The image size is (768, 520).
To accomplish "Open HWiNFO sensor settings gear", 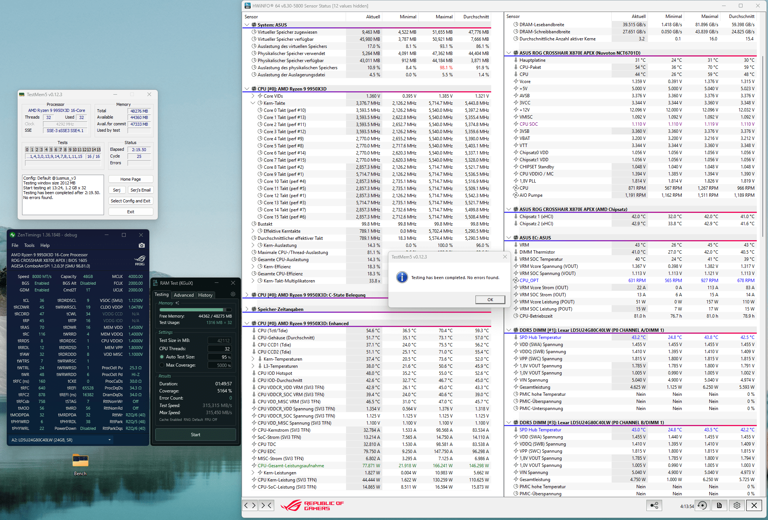I will point(737,505).
